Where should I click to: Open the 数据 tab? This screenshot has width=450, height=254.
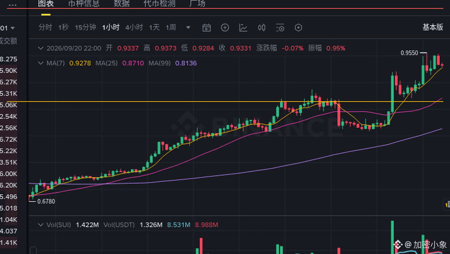pyautogui.click(x=122, y=4)
